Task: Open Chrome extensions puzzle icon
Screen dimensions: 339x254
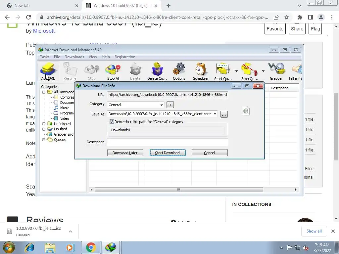Action: click(x=300, y=17)
